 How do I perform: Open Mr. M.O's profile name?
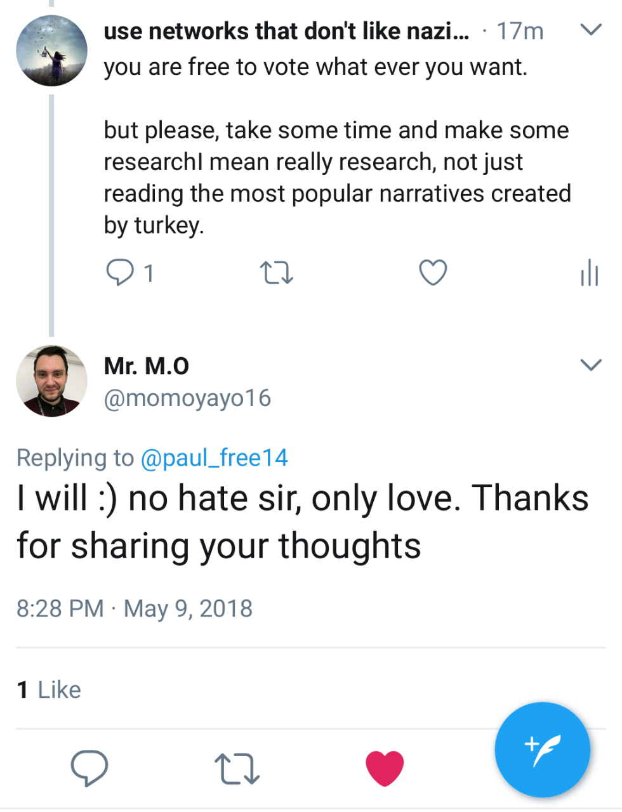(x=147, y=366)
